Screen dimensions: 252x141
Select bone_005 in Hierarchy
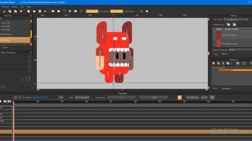coord(6,26)
